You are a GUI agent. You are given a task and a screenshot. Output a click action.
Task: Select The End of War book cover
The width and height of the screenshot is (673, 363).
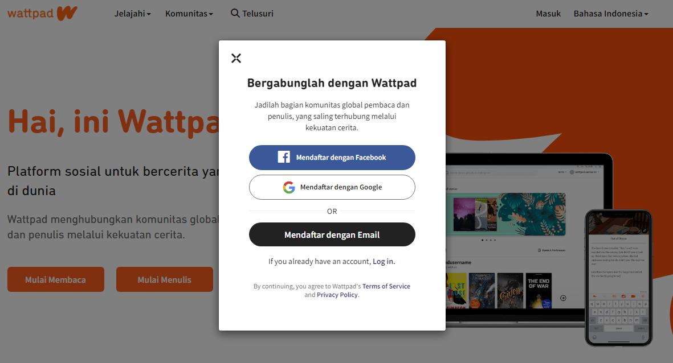tap(539, 291)
